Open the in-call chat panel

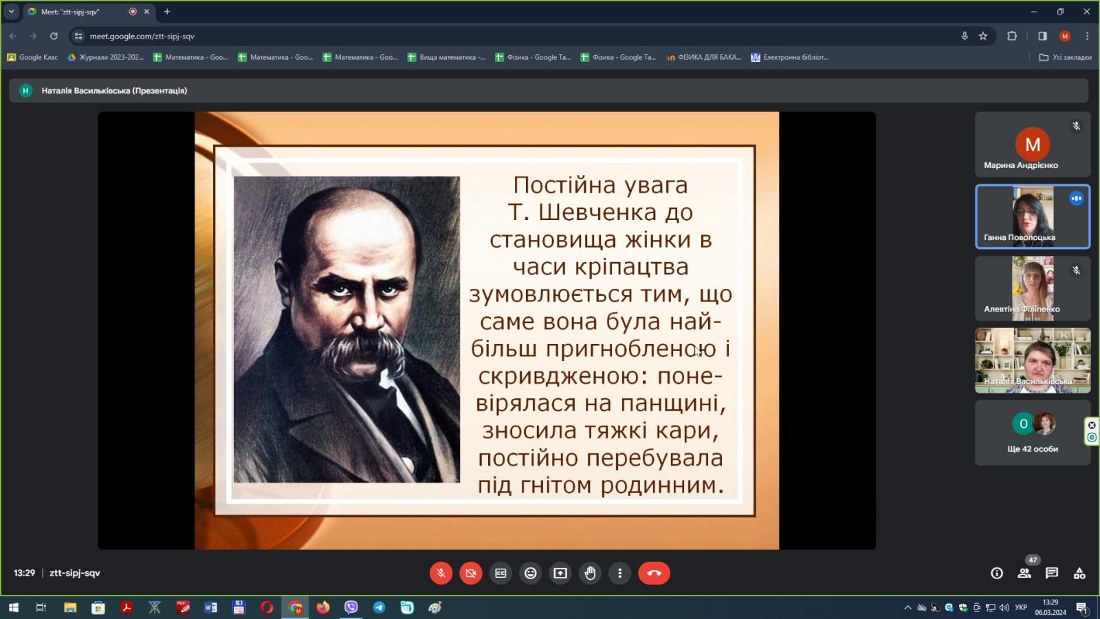click(1052, 573)
